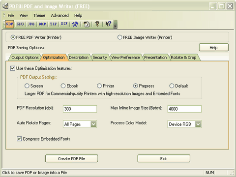Click the menu bar drag handle
The width and height of the screenshot is (236, 177).
4,15
